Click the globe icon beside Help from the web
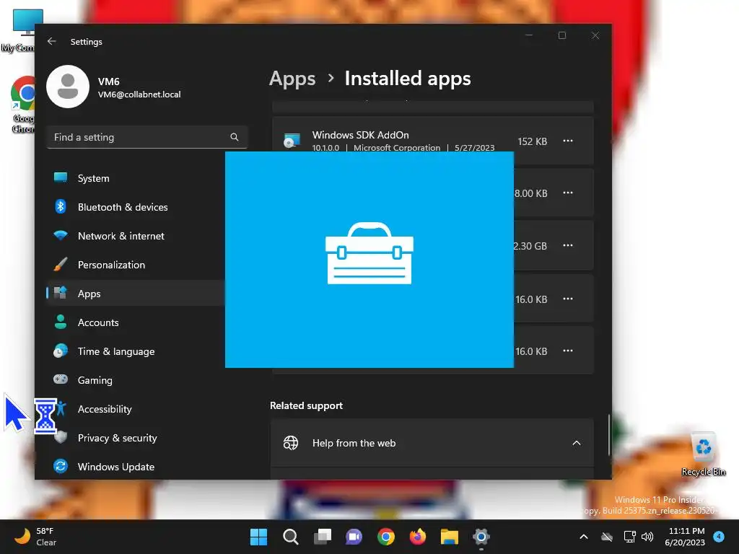 coord(291,443)
